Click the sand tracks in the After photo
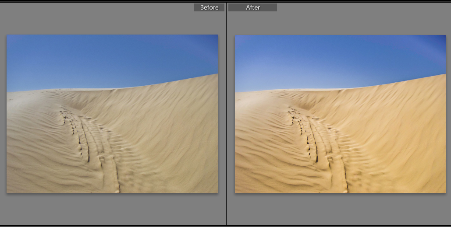The image size is (451, 227). pos(316,140)
